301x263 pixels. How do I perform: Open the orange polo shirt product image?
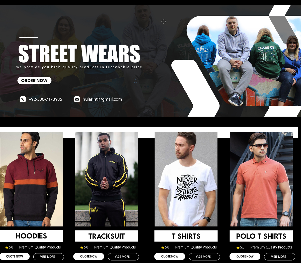tap(261, 179)
